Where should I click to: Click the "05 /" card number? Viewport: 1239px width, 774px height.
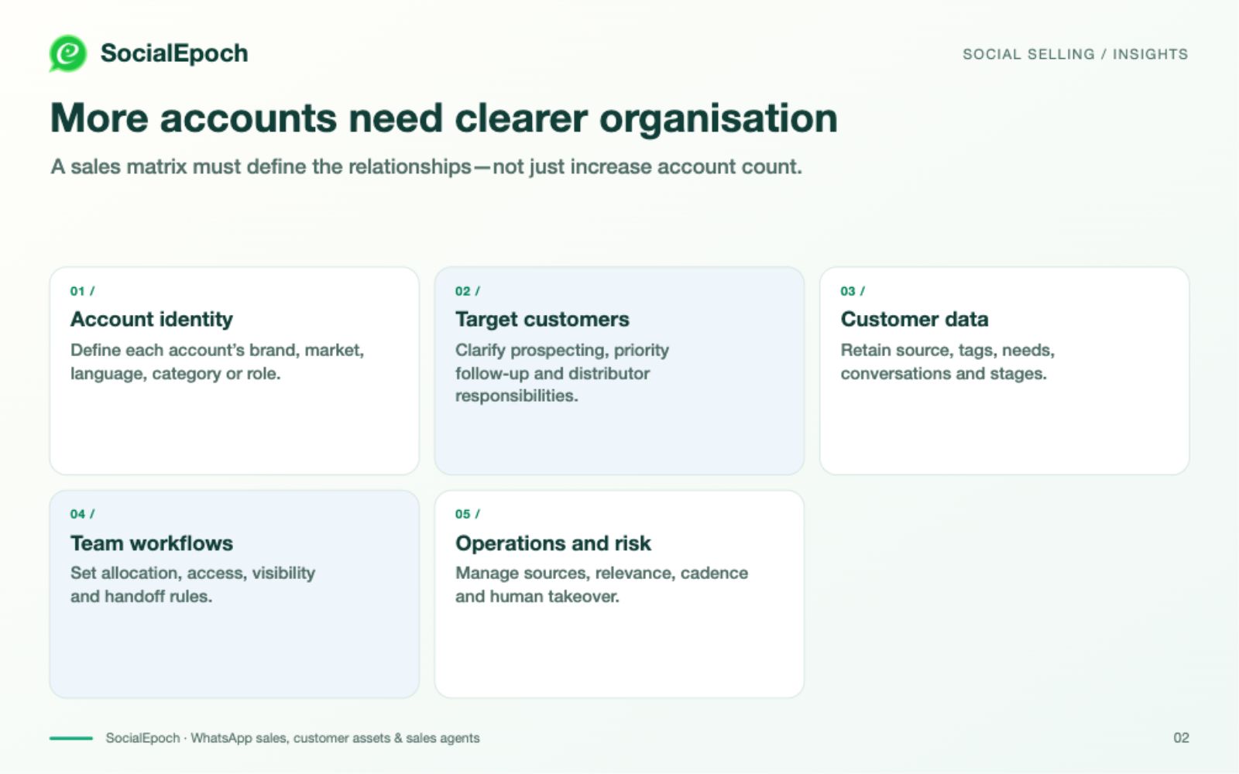468,514
